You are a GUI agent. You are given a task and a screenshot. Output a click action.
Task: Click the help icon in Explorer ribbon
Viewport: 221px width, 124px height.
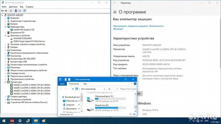coord(135,84)
